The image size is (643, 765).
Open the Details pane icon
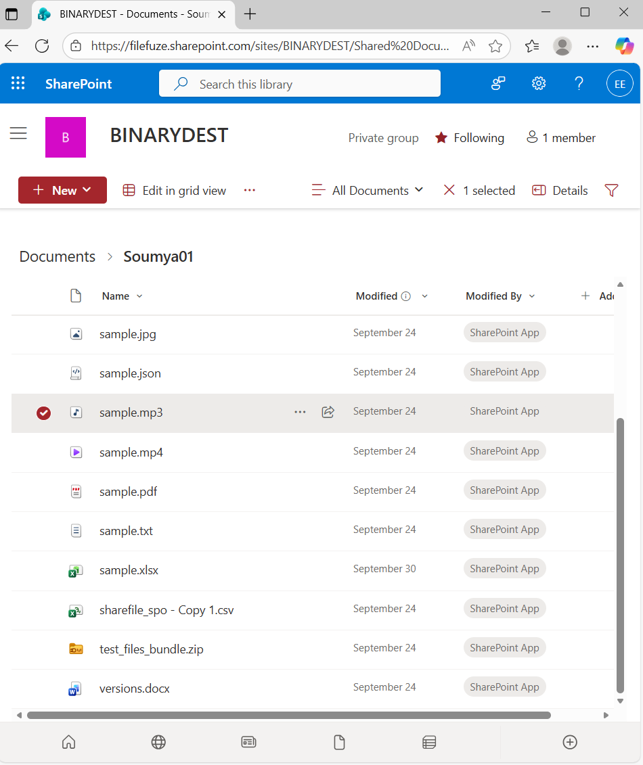(x=560, y=190)
